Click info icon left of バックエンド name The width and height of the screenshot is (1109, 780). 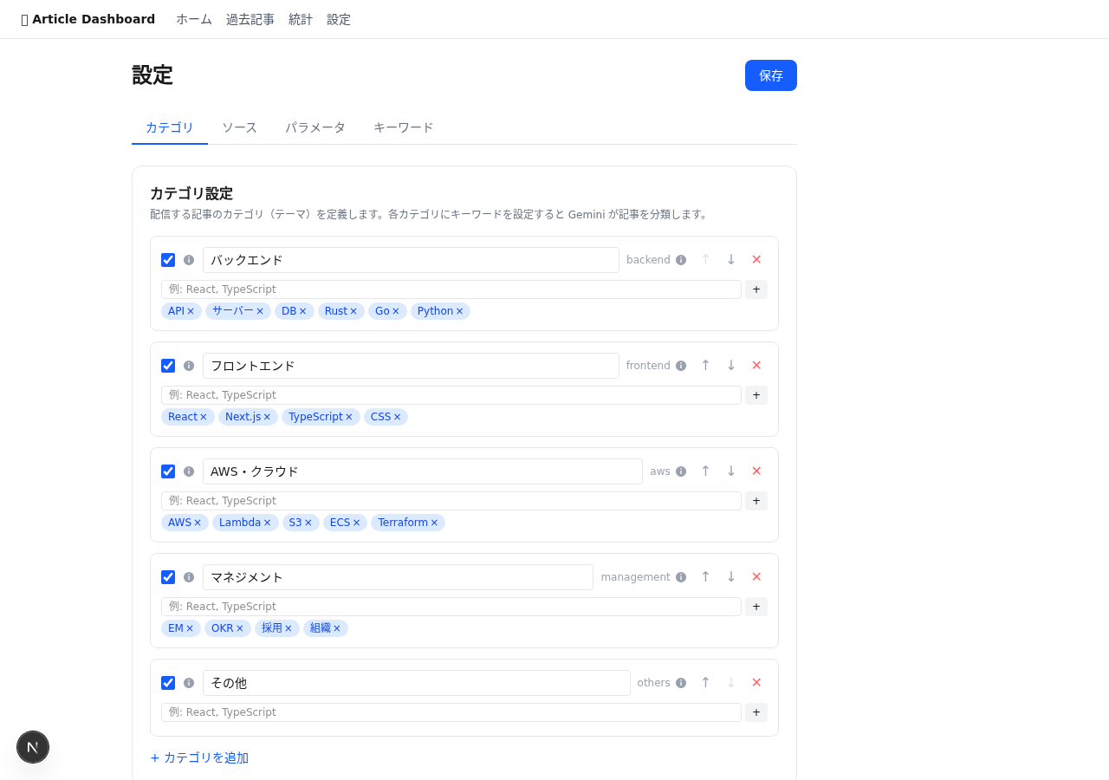click(x=189, y=260)
